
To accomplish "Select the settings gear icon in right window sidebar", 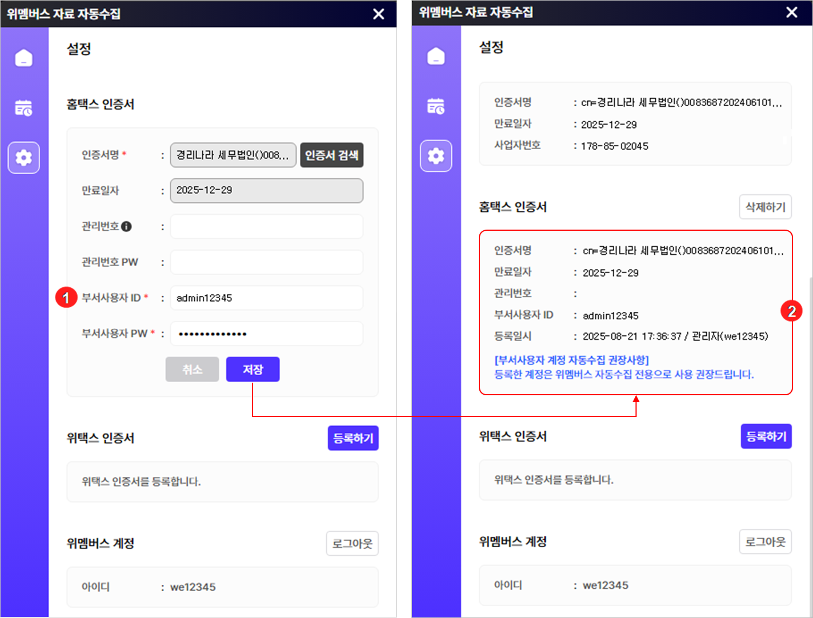I will pyautogui.click(x=436, y=155).
